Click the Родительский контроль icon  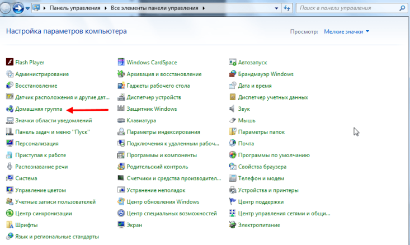point(121,167)
